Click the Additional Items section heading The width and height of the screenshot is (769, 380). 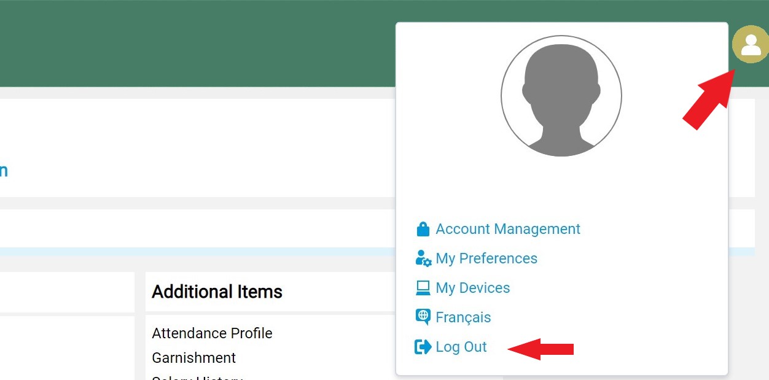[217, 292]
